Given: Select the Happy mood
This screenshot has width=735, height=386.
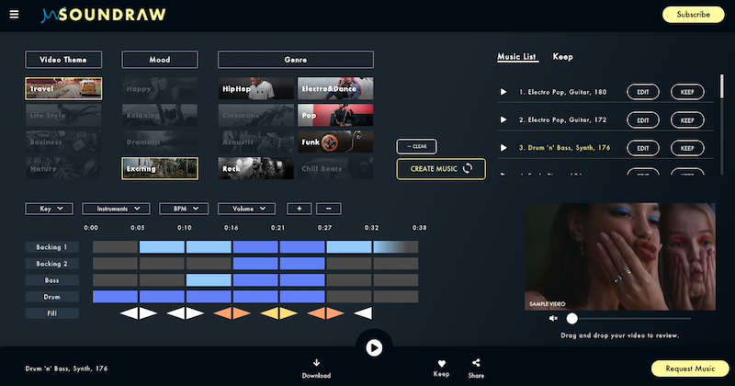Looking at the screenshot, I should [x=160, y=88].
